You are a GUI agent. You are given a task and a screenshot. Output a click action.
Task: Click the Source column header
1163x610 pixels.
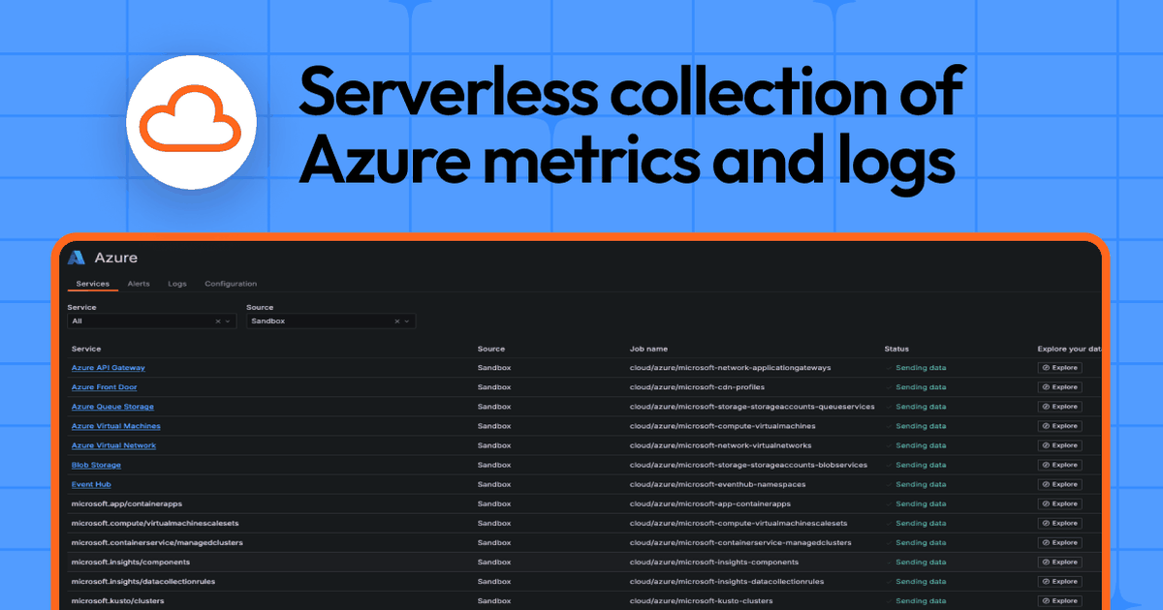click(x=491, y=349)
